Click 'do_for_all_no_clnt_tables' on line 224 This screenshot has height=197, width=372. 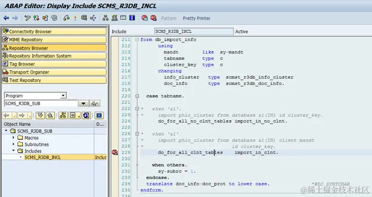point(194,121)
